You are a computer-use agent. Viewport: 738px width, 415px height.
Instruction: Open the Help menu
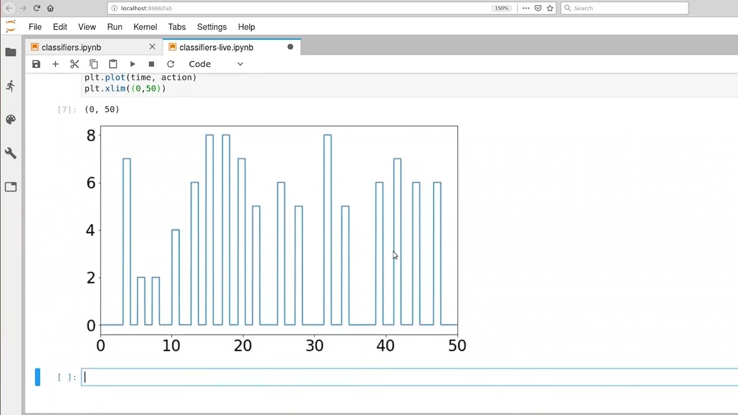point(246,27)
